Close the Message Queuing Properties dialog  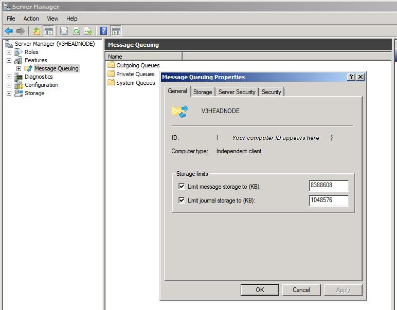(360, 77)
